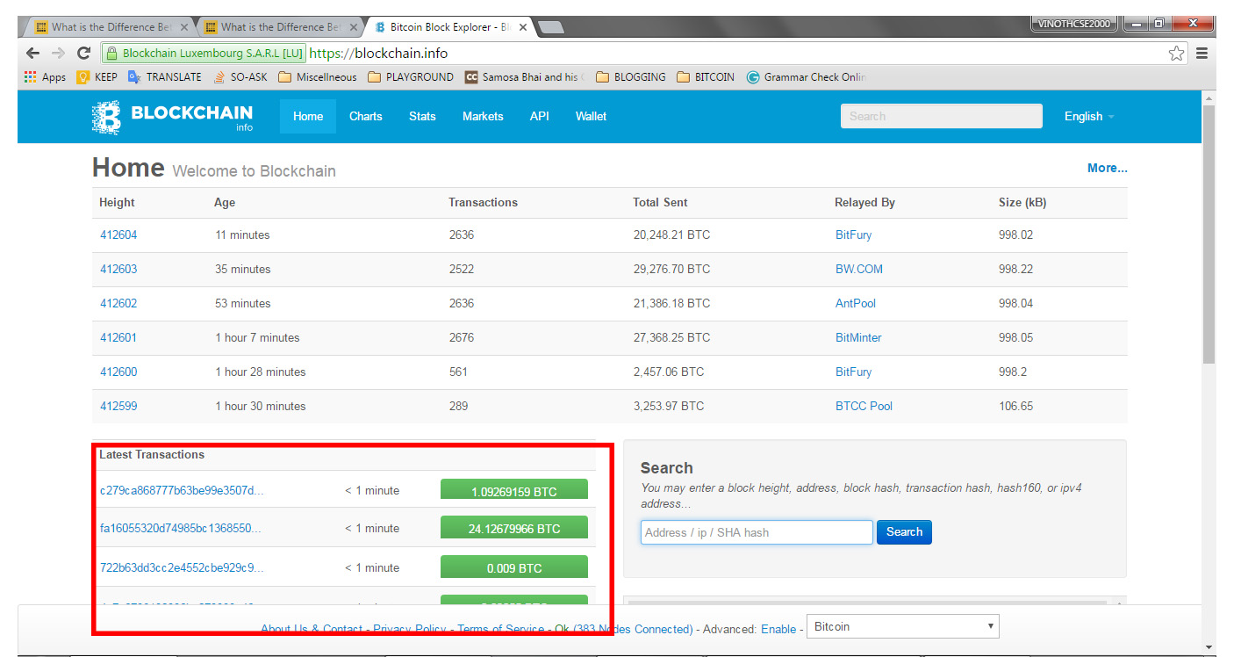
Task: Expand the English language dropdown
Action: (1089, 116)
